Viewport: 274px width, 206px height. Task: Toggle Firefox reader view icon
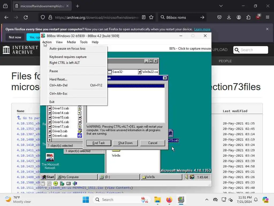point(144,17)
